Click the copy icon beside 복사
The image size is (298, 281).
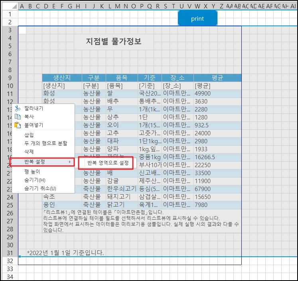click(x=17, y=117)
